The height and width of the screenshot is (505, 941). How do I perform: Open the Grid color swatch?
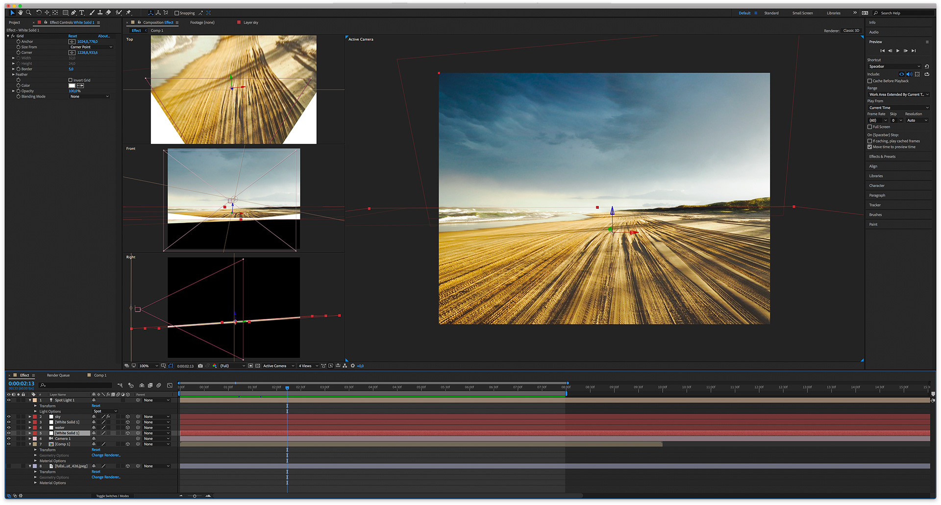point(72,86)
